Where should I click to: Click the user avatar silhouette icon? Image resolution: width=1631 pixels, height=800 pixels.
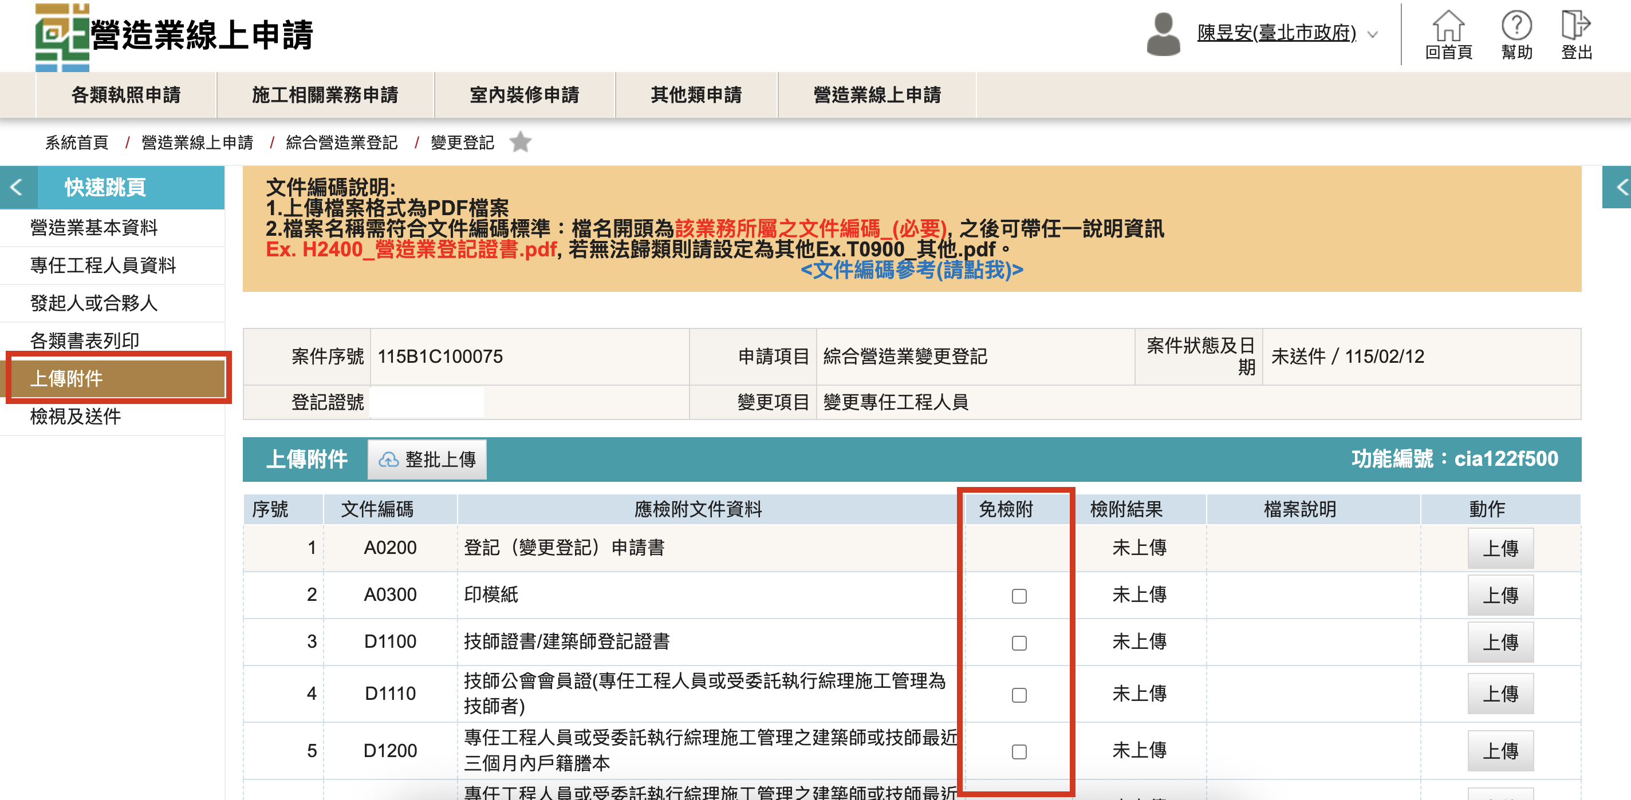click(1163, 35)
